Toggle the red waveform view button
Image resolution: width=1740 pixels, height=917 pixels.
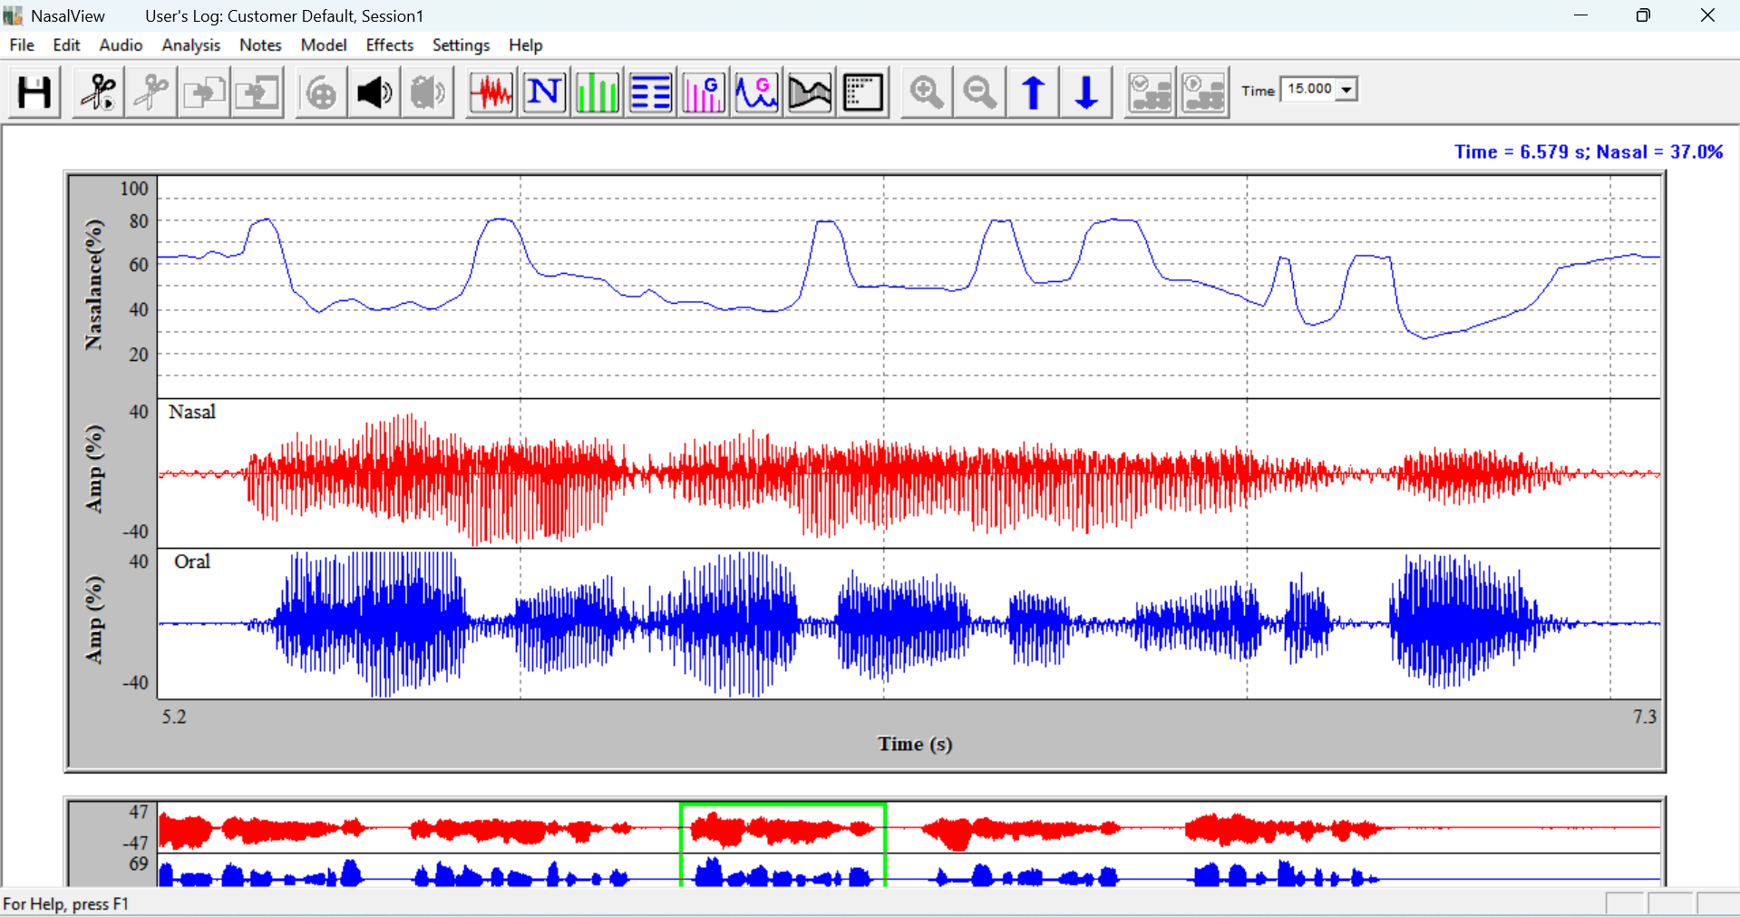491,92
